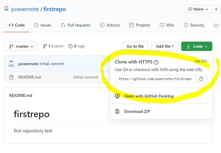Click the Code tab brackets icon
The width and height of the screenshot is (221, 153).
11,25
